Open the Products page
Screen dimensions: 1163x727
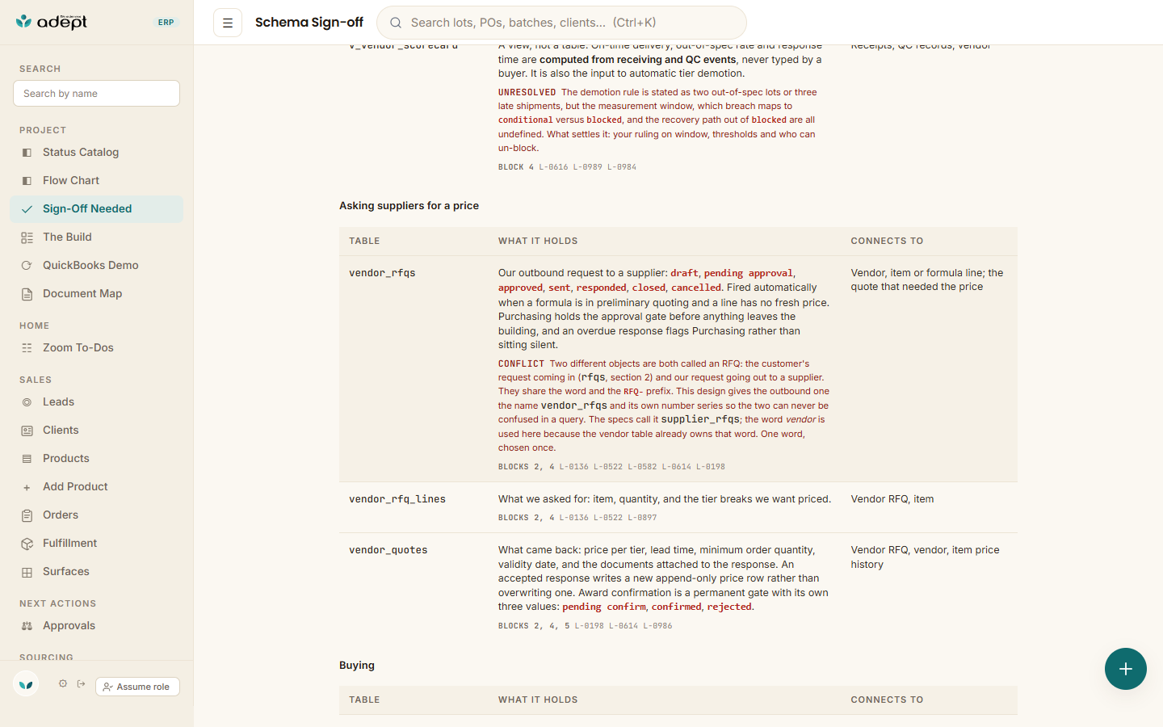point(97,458)
